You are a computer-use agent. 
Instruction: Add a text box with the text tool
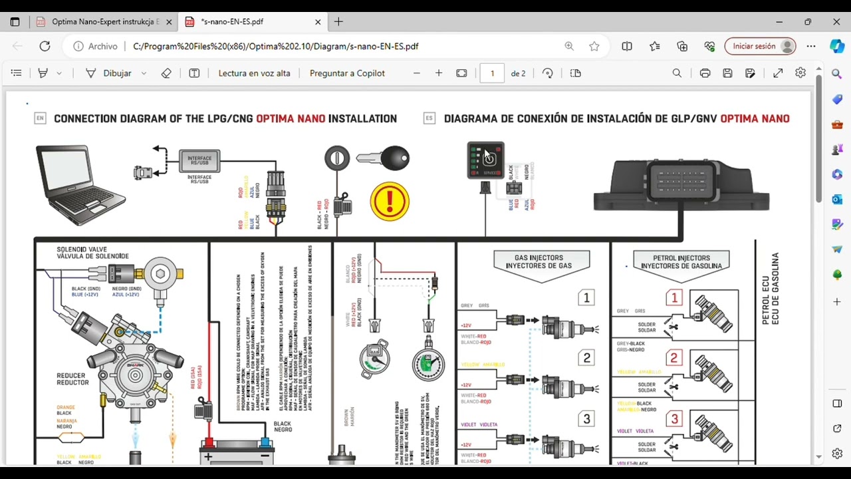pyautogui.click(x=194, y=73)
